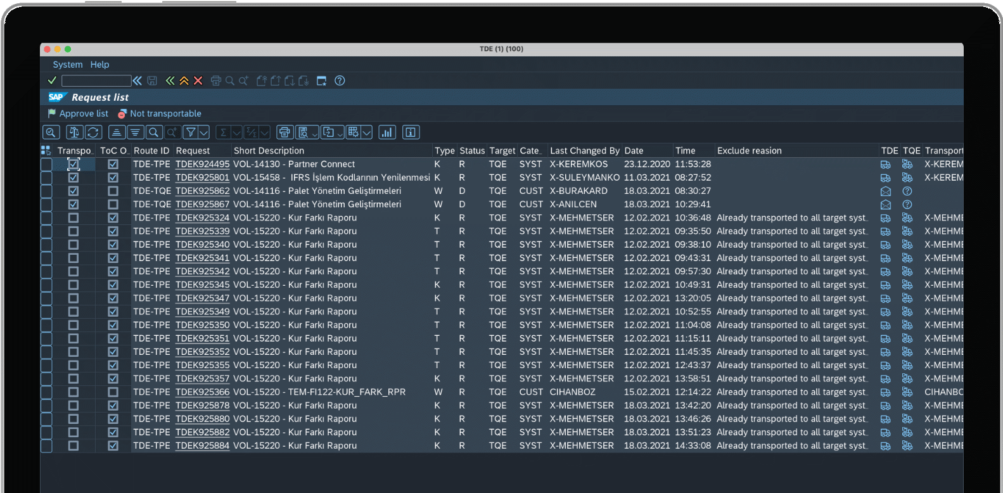Viewport: 1003px width, 493px height.
Task: Click the Save diskette icon
Action: pyautogui.click(x=152, y=80)
